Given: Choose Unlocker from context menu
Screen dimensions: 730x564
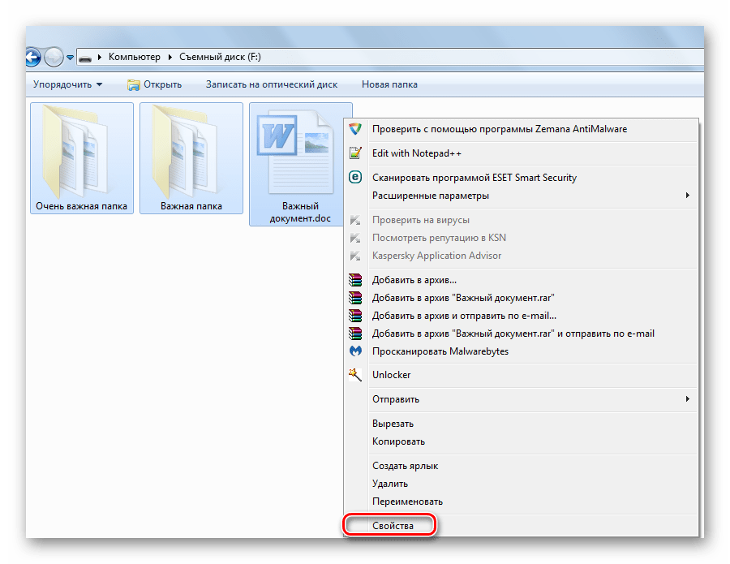Looking at the screenshot, I should (x=521, y=375).
